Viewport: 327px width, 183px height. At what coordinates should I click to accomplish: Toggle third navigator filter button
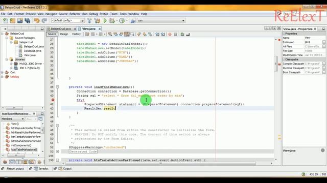[x=18, y=162]
